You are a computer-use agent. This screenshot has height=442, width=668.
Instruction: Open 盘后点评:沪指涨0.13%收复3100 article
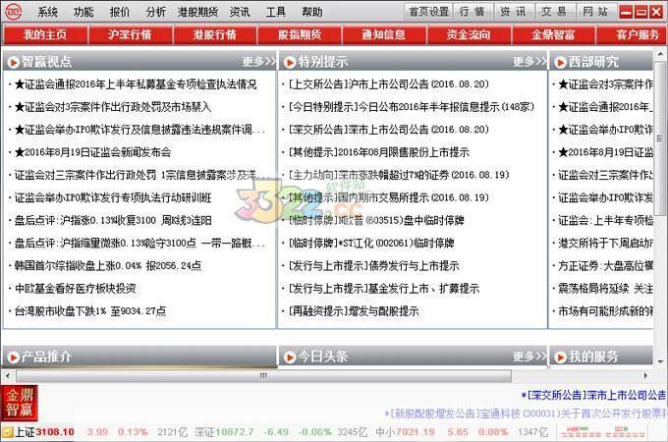click(x=113, y=221)
